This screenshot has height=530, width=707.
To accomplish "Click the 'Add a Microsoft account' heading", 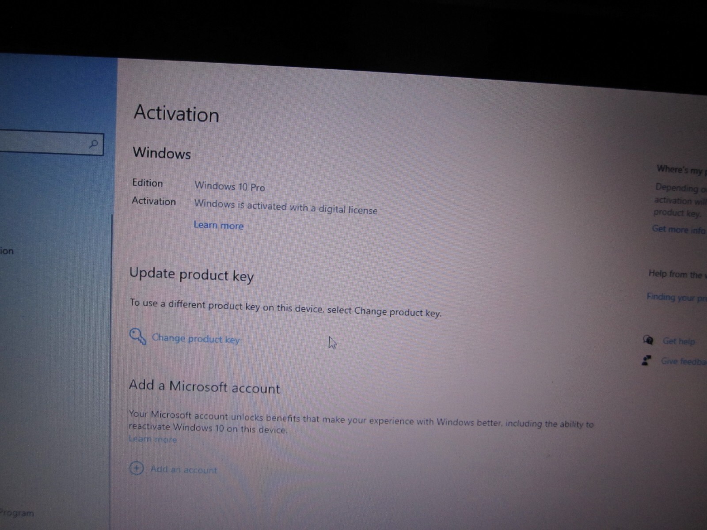I will coord(204,386).
